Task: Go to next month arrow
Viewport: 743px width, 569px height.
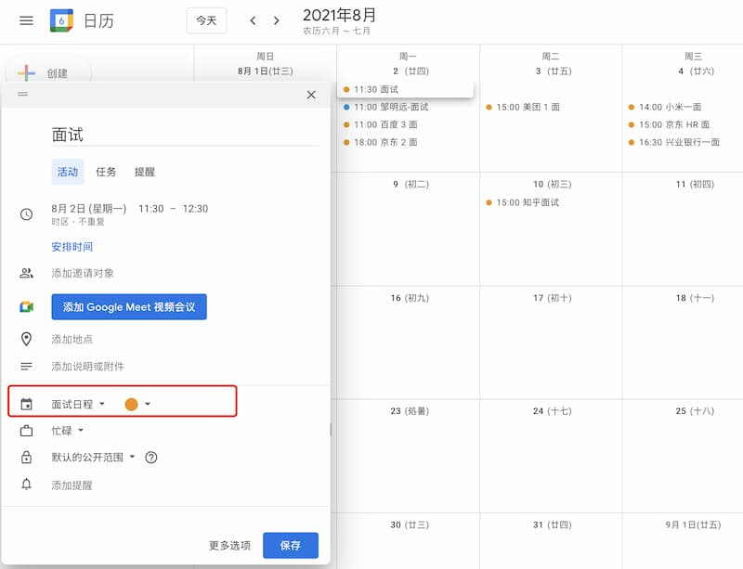Action: pos(276,20)
